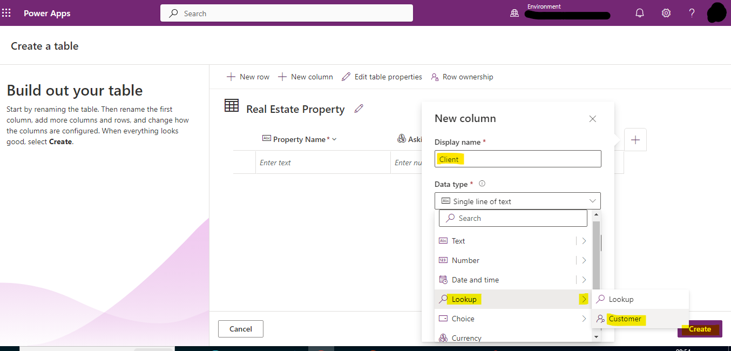The image size is (731, 351).
Task: Click the chevron next to Date and time
Action: tap(584, 280)
